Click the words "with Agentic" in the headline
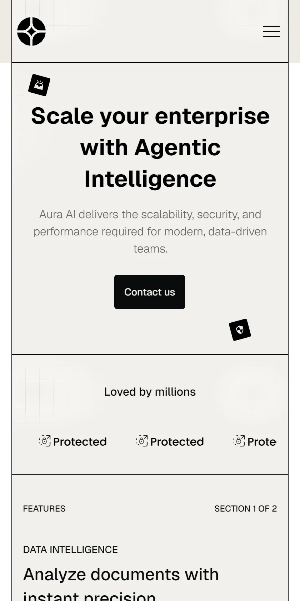The height and width of the screenshot is (601, 300). [150, 147]
